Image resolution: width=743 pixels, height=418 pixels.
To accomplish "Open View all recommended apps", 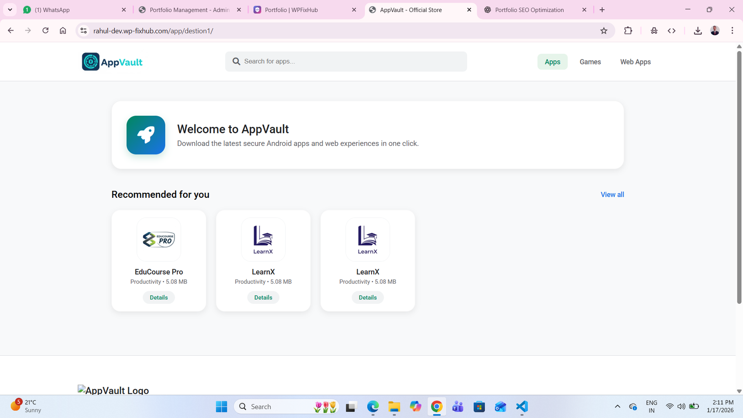I will (x=612, y=194).
